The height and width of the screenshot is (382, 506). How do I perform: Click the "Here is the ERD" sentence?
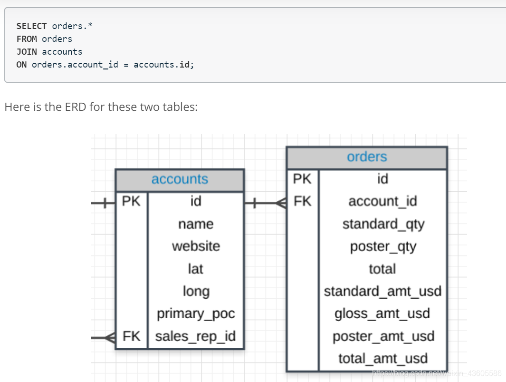coord(101,107)
